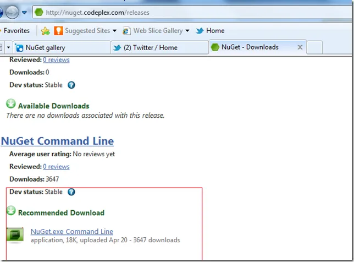Open a new blank tab
Viewport: 354px width, 262px height.
pos(314,47)
